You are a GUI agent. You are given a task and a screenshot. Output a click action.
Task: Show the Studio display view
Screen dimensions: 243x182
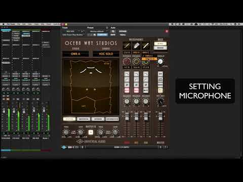pyautogui.click(x=98, y=119)
